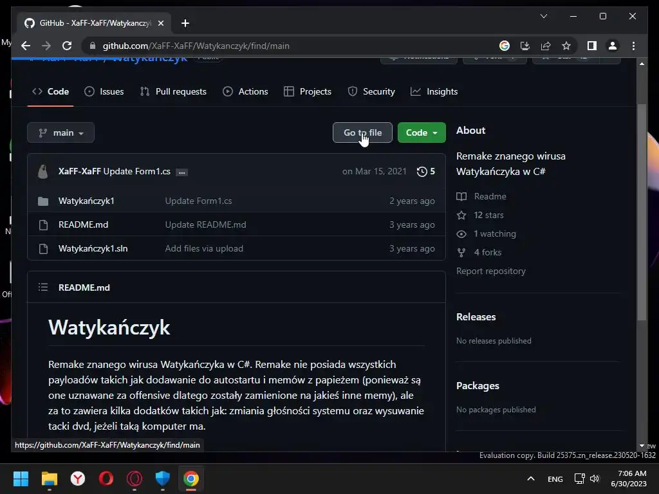The image size is (659, 494).
Task: Open Chrome three-dot menu
Action: click(633, 46)
